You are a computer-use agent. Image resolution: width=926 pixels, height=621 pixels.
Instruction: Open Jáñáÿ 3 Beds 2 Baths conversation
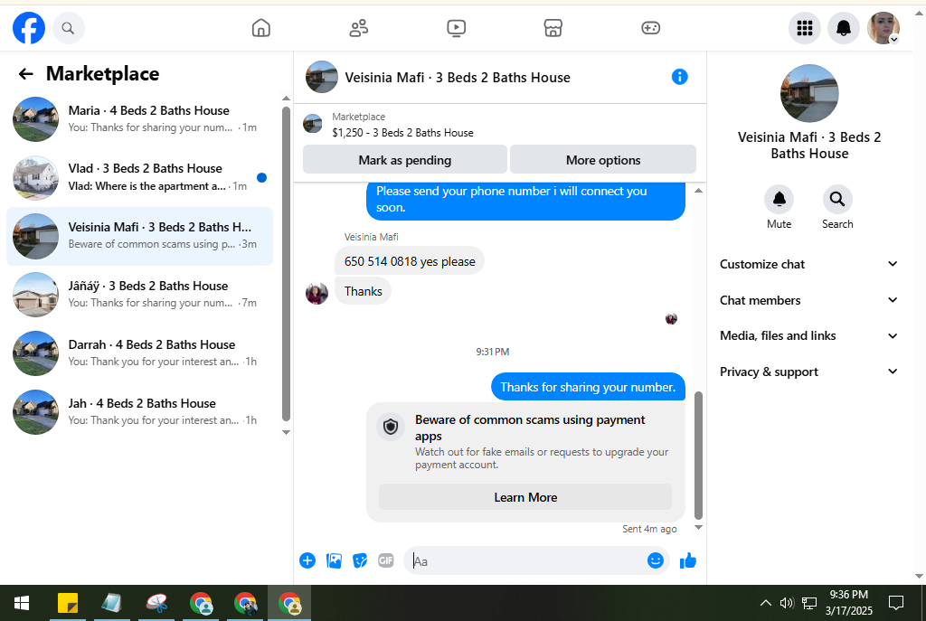139,294
